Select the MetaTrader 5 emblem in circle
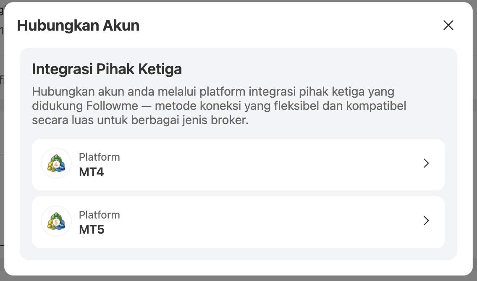The height and width of the screenshot is (281, 477). click(56, 221)
